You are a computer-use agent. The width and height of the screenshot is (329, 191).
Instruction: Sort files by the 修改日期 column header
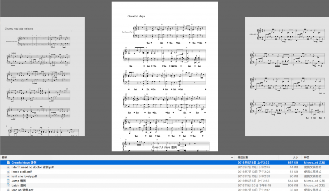click(x=243, y=158)
